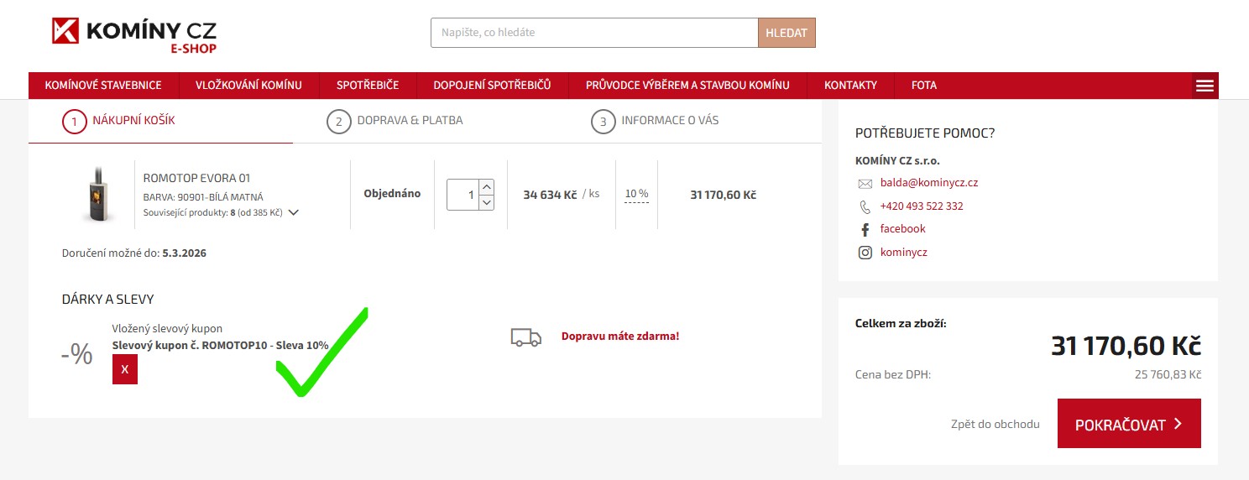Screen dimensions: 1249x480
Task: Click the phone handset icon
Action: click(865, 206)
